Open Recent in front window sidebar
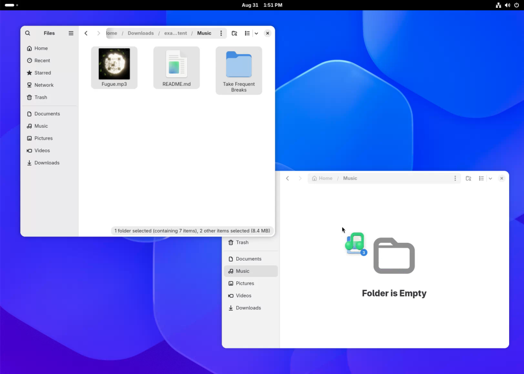The height and width of the screenshot is (374, 524). click(x=49, y=60)
